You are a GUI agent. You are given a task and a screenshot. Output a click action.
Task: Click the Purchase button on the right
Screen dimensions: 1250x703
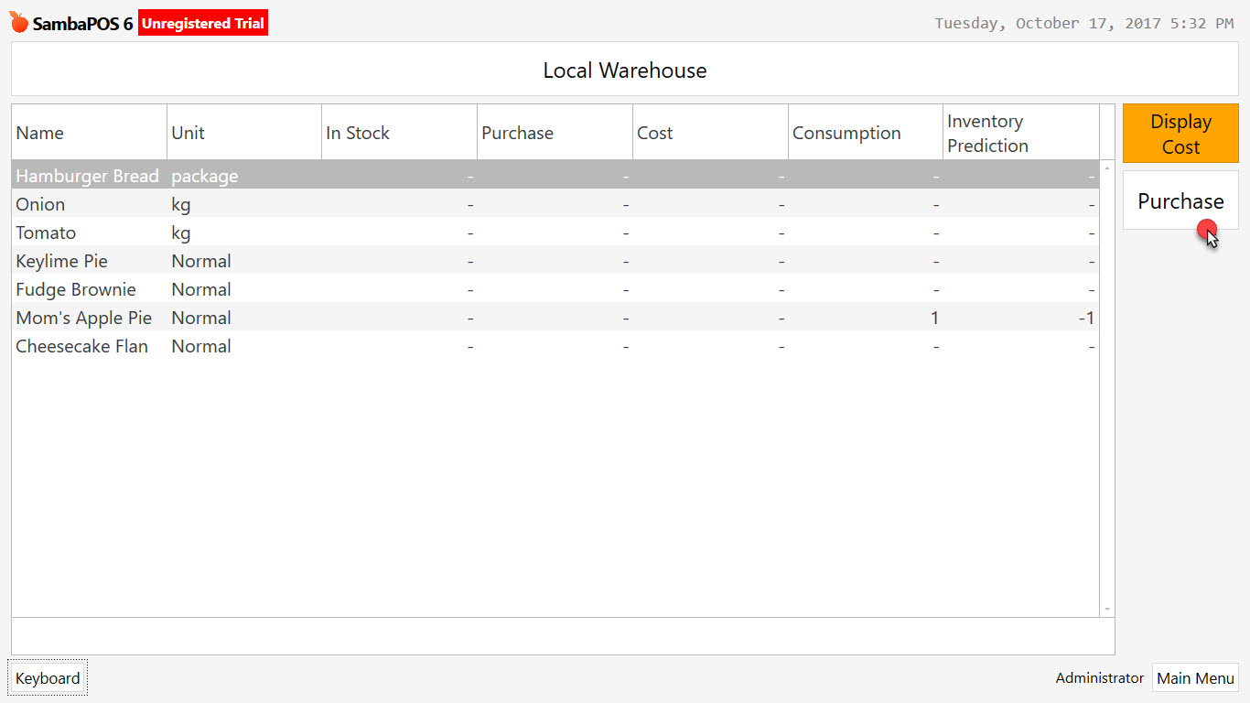[1180, 200]
